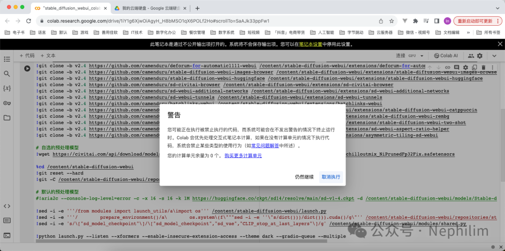Open the sd-webui-tunnels GitHub link

(151, 97)
